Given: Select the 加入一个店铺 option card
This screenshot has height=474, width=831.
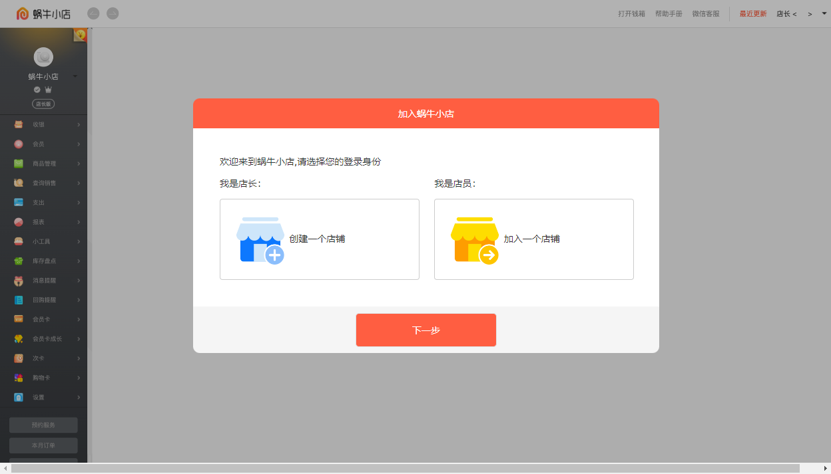Looking at the screenshot, I should pyautogui.click(x=534, y=239).
